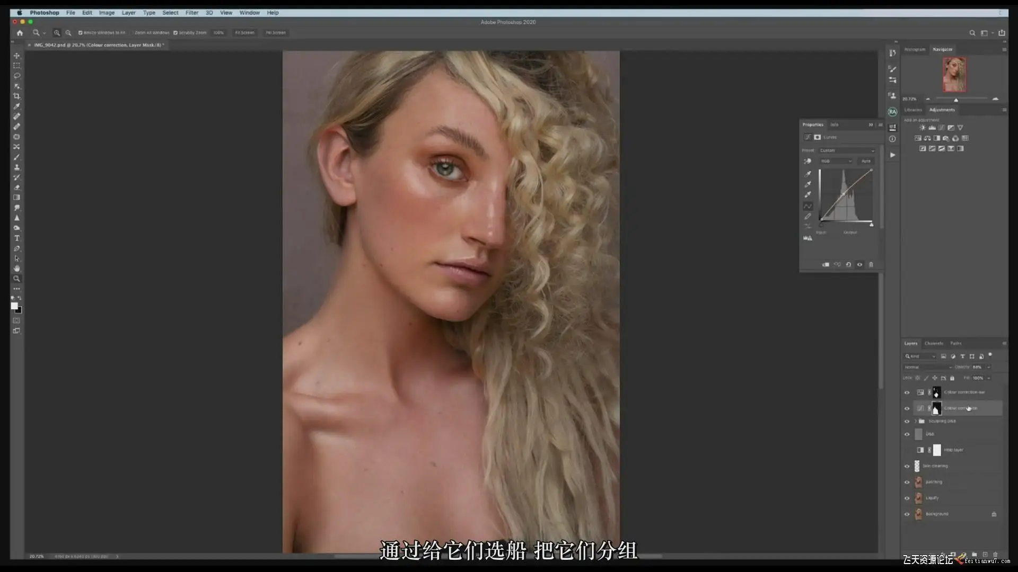
Task: Expand the Sculpting D&B group
Action: (915, 421)
